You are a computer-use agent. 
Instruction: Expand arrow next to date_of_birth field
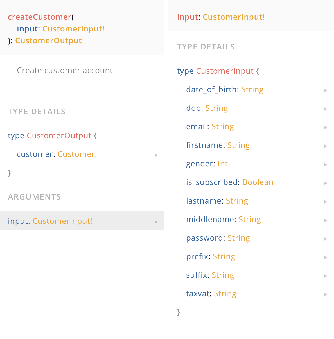point(325,91)
